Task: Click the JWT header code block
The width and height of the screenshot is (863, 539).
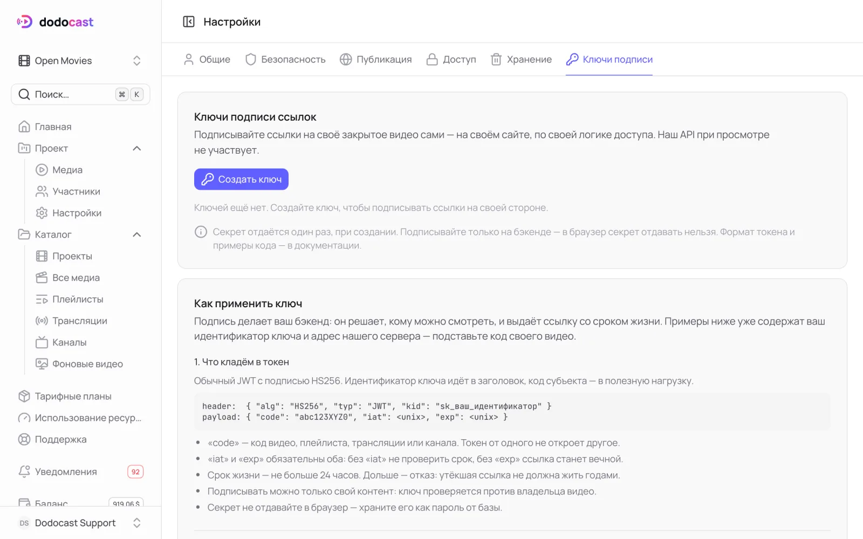Action: (x=512, y=411)
